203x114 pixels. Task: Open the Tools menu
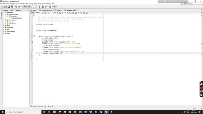point(44,4)
